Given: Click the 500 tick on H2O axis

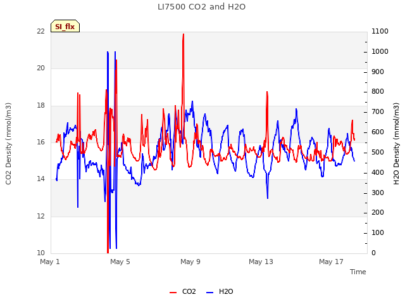Looking at the screenshot, I should click(x=378, y=152).
